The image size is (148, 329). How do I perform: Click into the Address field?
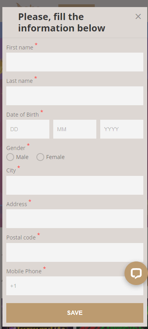(x=75, y=219)
